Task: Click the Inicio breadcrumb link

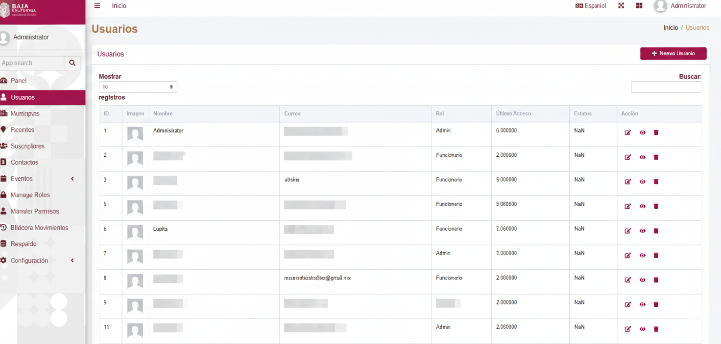Action: 671,28
